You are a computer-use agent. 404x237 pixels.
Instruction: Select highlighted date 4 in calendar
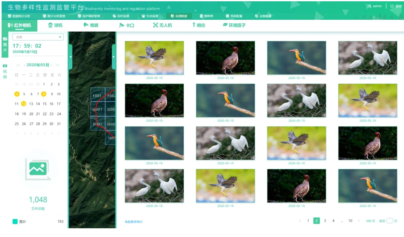pyautogui.click(x=17, y=94)
